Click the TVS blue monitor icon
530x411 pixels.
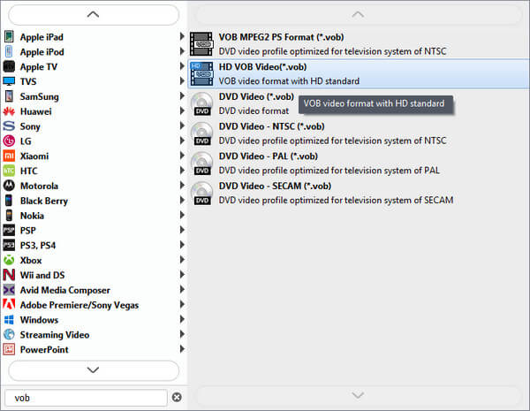(9, 81)
